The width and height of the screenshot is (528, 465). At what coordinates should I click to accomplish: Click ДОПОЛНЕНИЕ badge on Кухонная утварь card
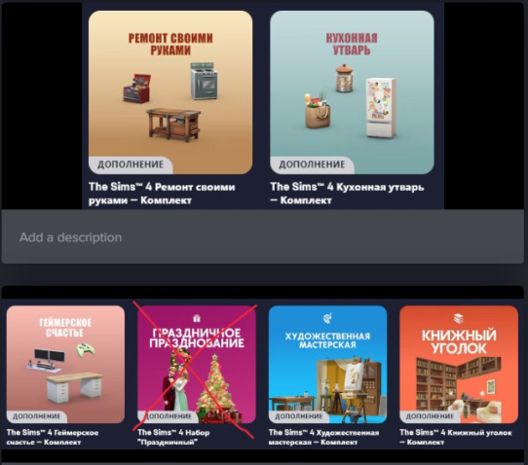312,164
